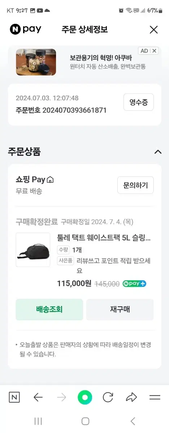Open the Thule waist pack thumbnail
Screen dimensions: 169x433
33,250
